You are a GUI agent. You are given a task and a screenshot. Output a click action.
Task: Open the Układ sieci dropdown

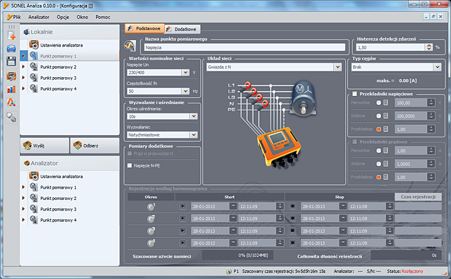[338, 66]
